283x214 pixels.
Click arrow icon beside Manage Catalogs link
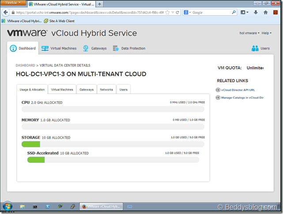click(218, 98)
